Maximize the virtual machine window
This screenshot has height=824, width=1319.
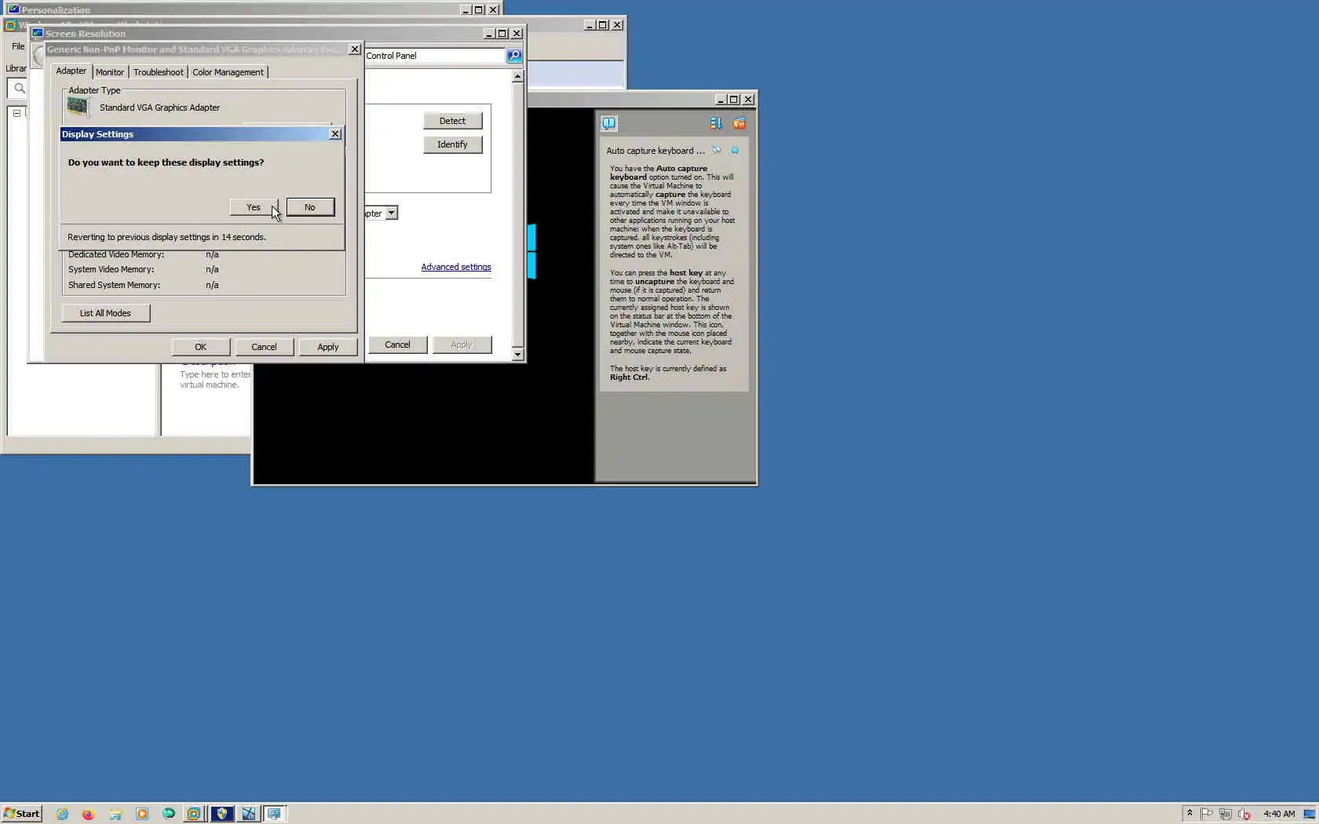pos(734,100)
